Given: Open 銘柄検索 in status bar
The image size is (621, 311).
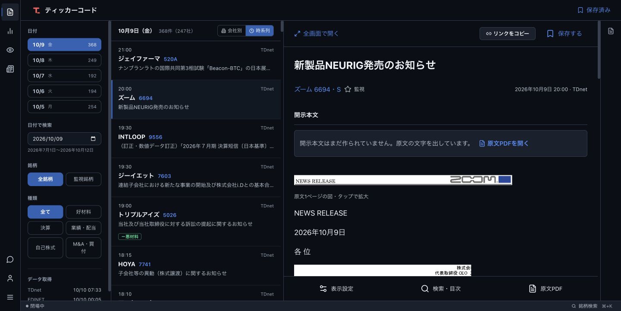Looking at the screenshot, I should (592, 306).
